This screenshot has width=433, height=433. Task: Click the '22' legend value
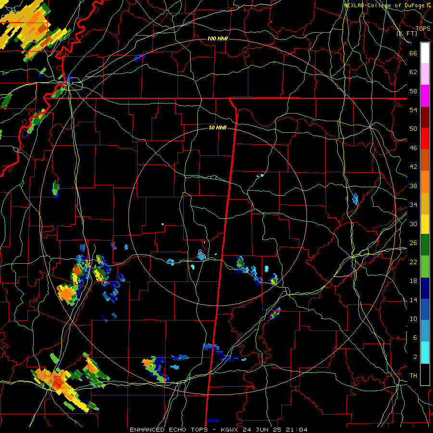pos(413,262)
